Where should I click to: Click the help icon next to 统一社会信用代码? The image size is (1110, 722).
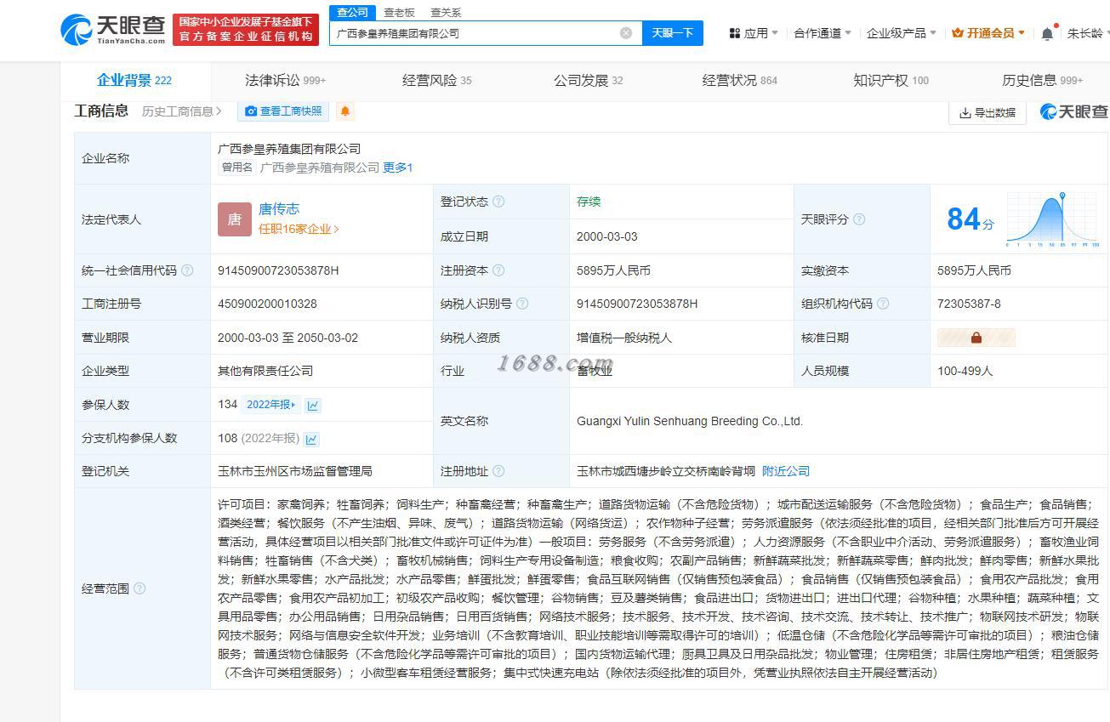[187, 270]
